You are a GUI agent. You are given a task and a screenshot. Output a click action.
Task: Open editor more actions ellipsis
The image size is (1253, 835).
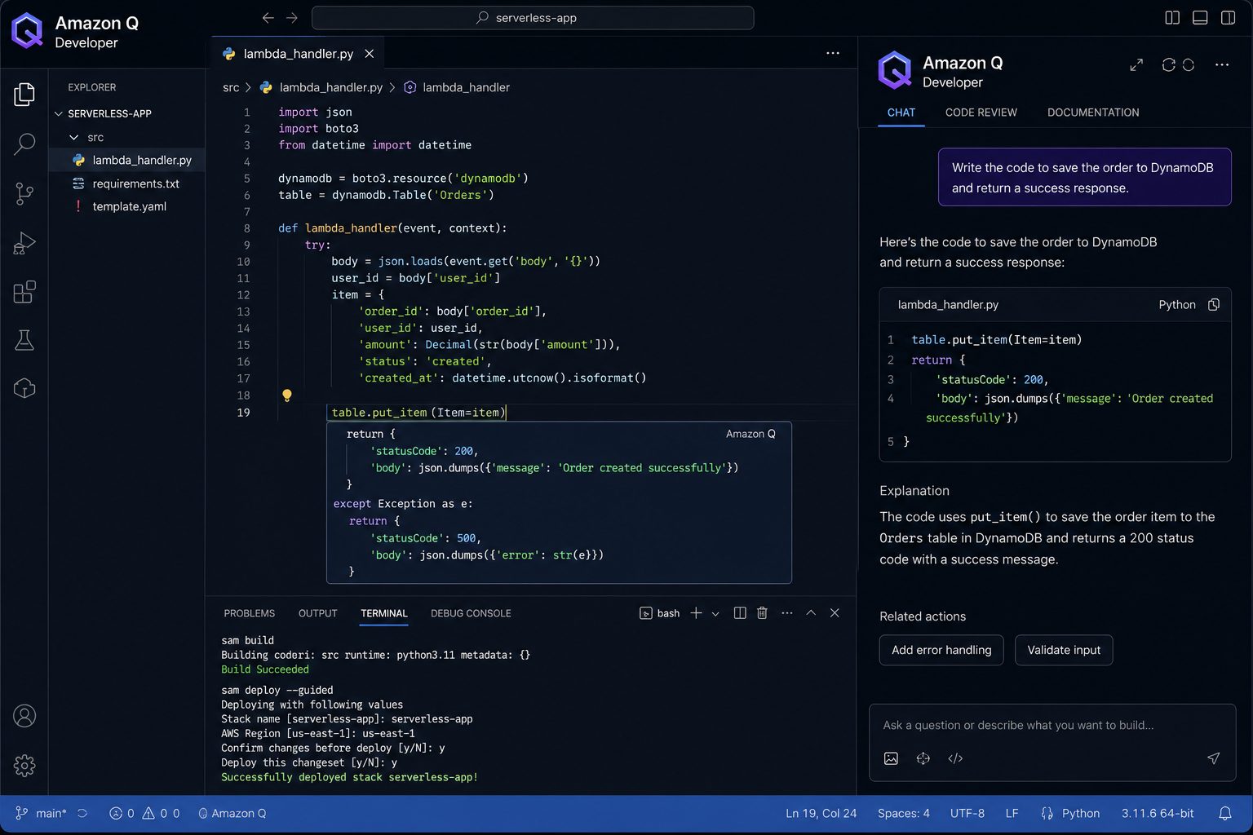(832, 53)
